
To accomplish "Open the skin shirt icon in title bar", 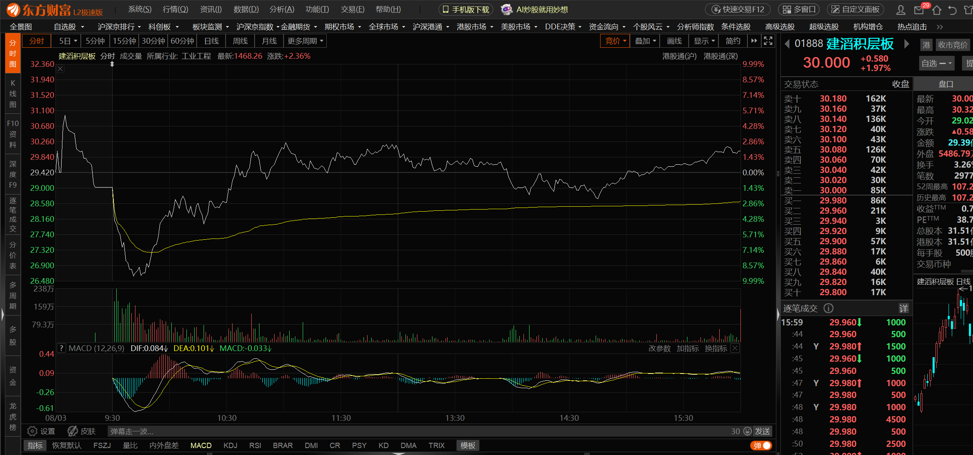I will (x=969, y=9).
